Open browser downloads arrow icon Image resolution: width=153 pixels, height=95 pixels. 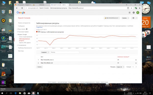click(140, 8)
